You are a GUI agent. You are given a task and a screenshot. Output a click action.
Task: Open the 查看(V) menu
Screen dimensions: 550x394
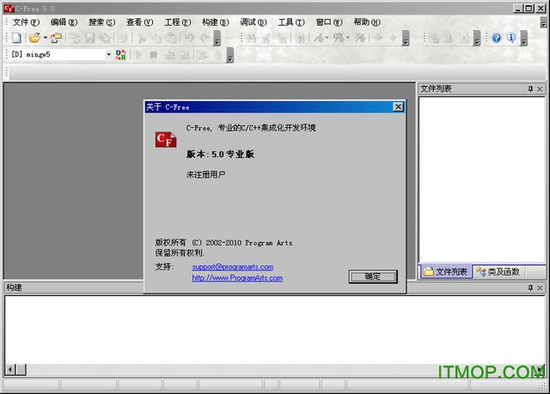(139, 22)
